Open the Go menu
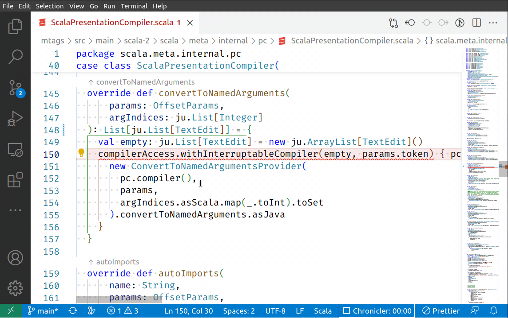Viewport: 508px width, 318px height. coord(94,6)
